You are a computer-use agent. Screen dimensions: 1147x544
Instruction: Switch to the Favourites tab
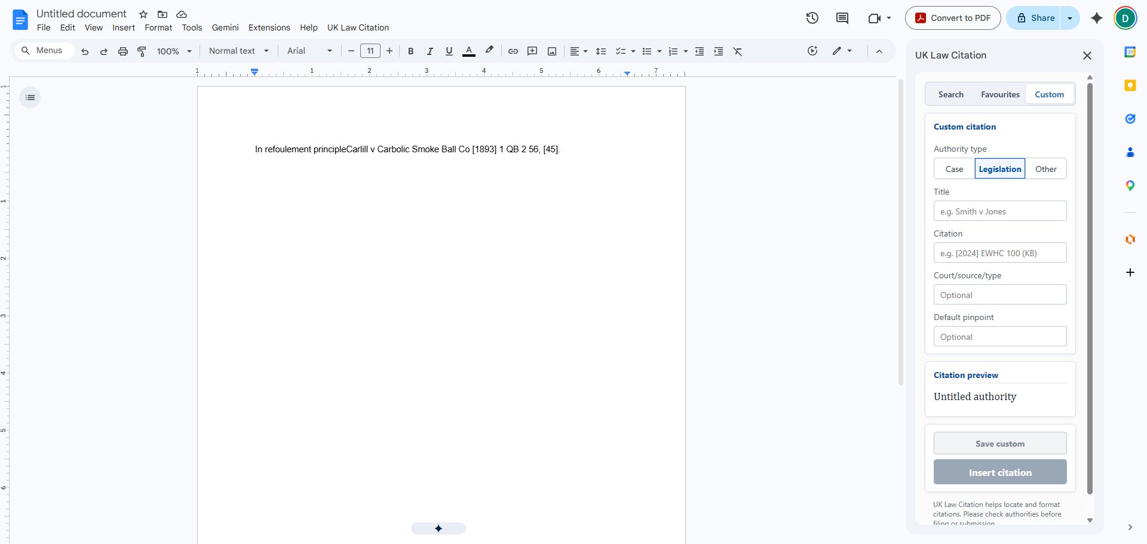pyautogui.click(x=1000, y=94)
